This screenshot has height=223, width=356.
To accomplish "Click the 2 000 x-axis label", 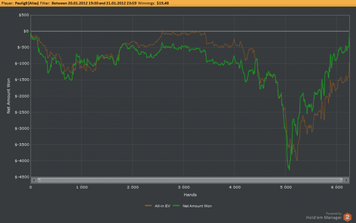I will (133, 187).
